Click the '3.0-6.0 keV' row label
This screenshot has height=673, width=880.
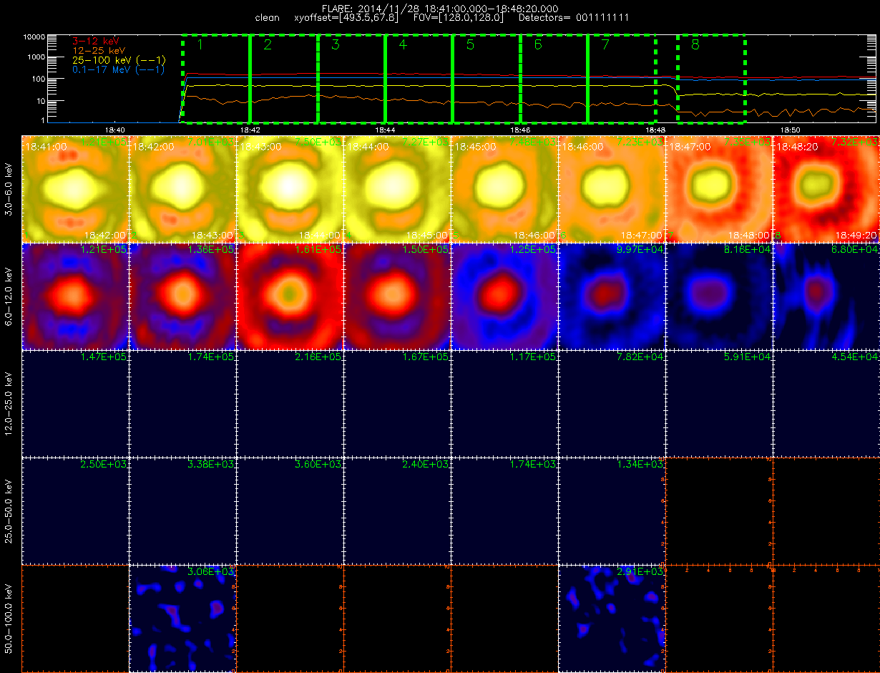pyautogui.click(x=9, y=189)
